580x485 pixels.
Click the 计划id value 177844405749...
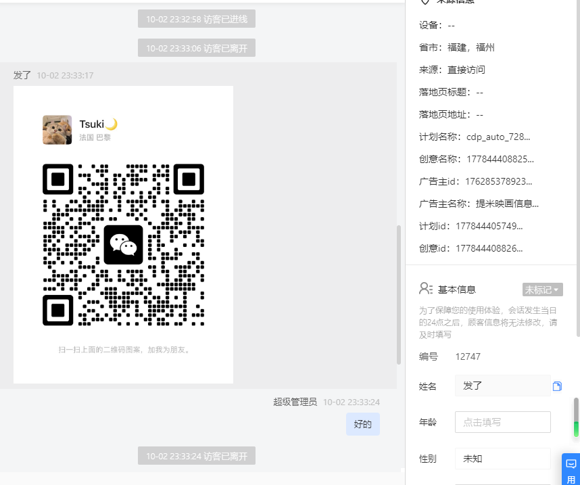coord(489,226)
